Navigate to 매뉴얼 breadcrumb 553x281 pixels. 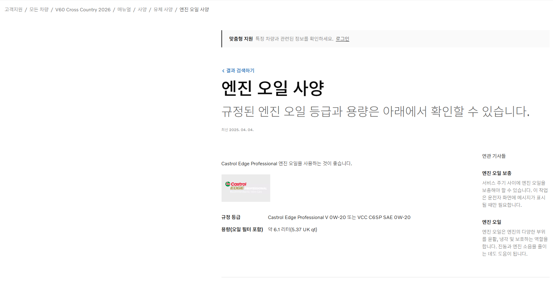[x=124, y=9]
